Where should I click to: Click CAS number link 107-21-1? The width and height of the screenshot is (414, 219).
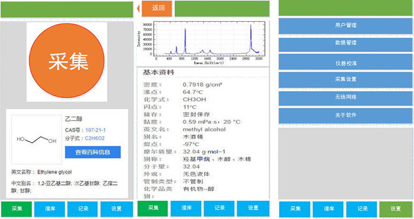95,130
